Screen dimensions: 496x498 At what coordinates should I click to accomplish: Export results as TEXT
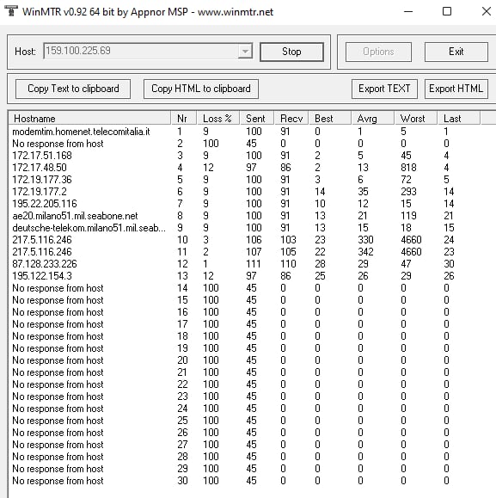coord(384,89)
